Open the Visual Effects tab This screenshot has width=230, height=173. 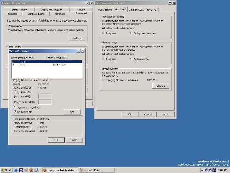click(105, 10)
